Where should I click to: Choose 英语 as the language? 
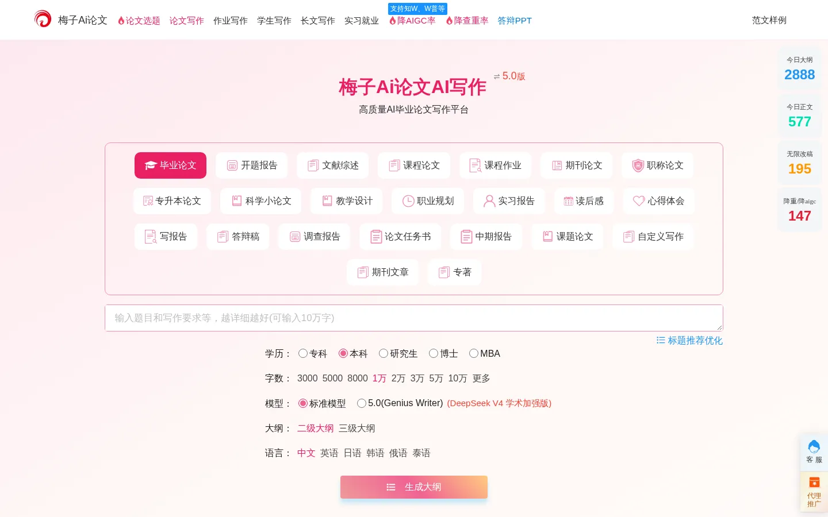tap(329, 453)
